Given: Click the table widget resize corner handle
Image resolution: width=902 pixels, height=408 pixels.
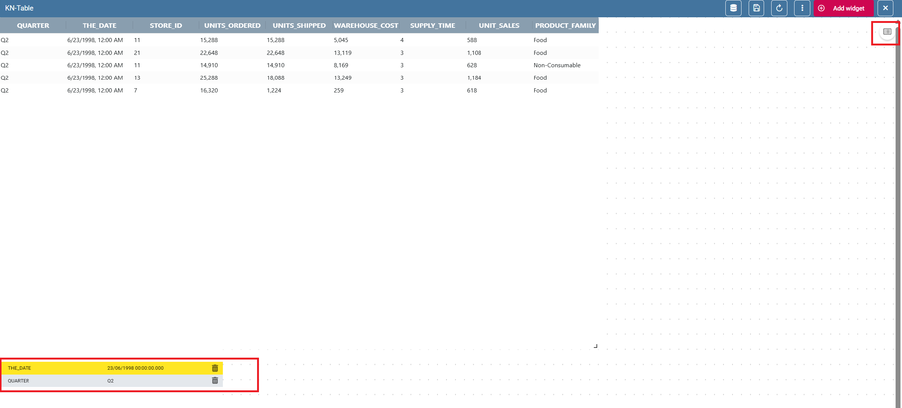Looking at the screenshot, I should pyautogui.click(x=596, y=346).
